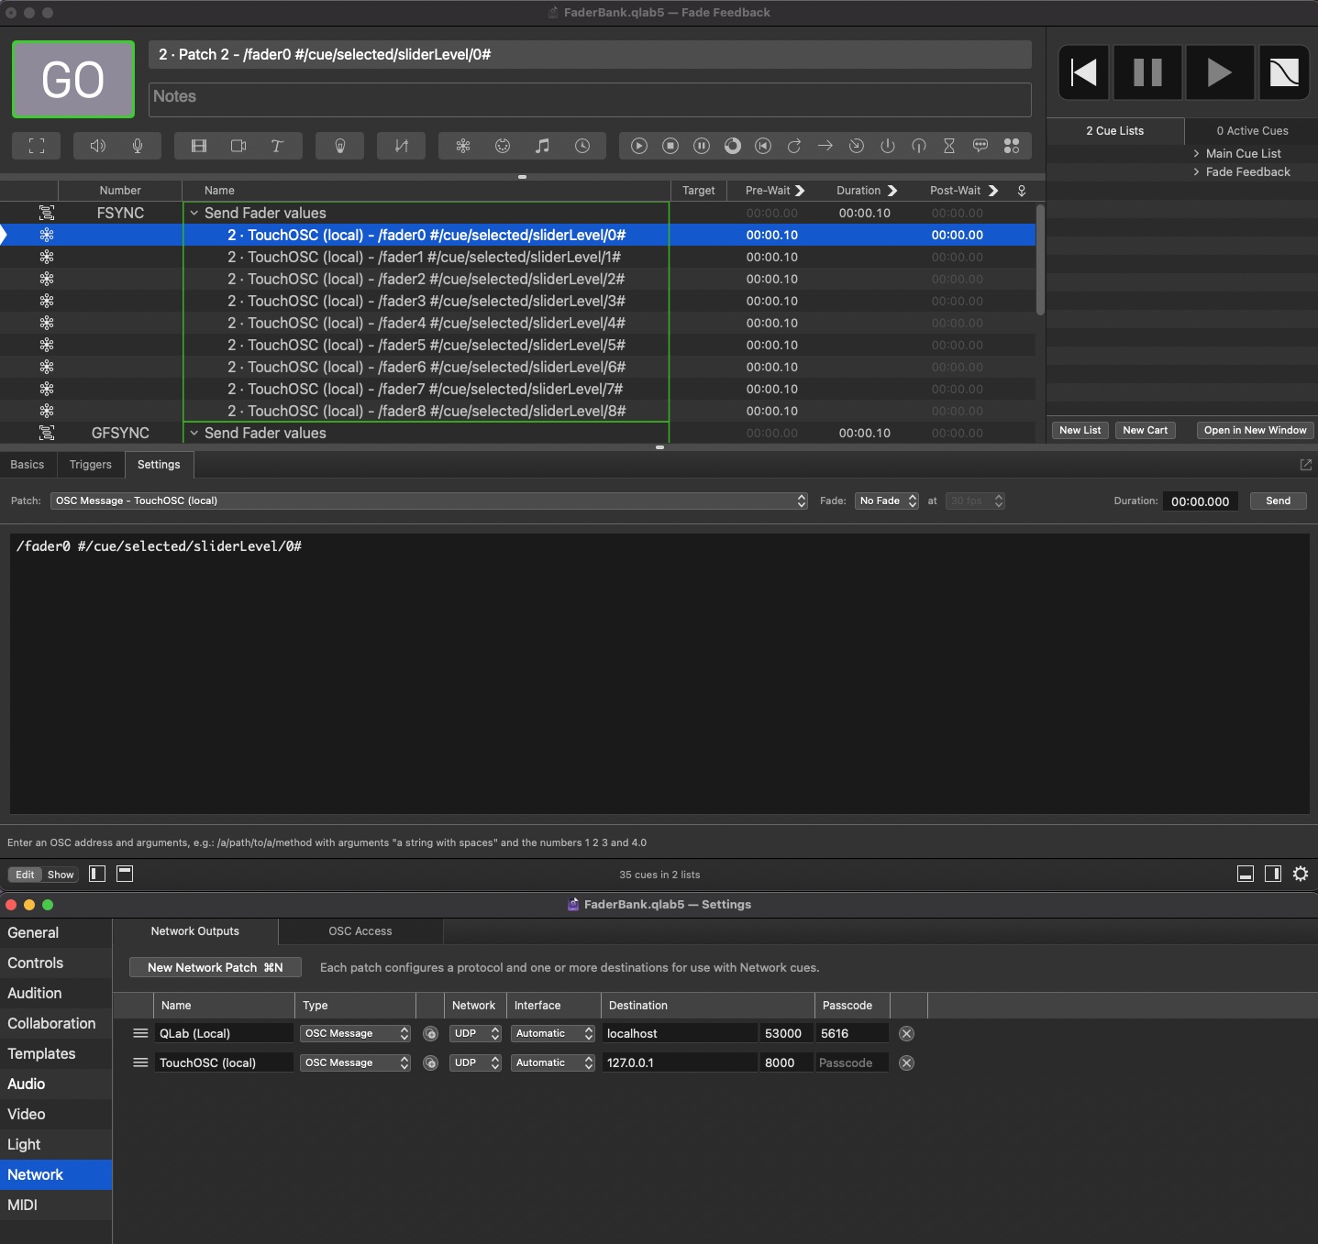1318x1244 pixels.
Task: Open the Fade dropdown set to No Fade
Action: coord(886,501)
